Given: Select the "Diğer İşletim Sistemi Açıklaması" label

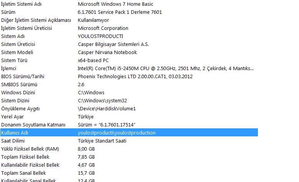Looking at the screenshot, I should click(36, 20).
